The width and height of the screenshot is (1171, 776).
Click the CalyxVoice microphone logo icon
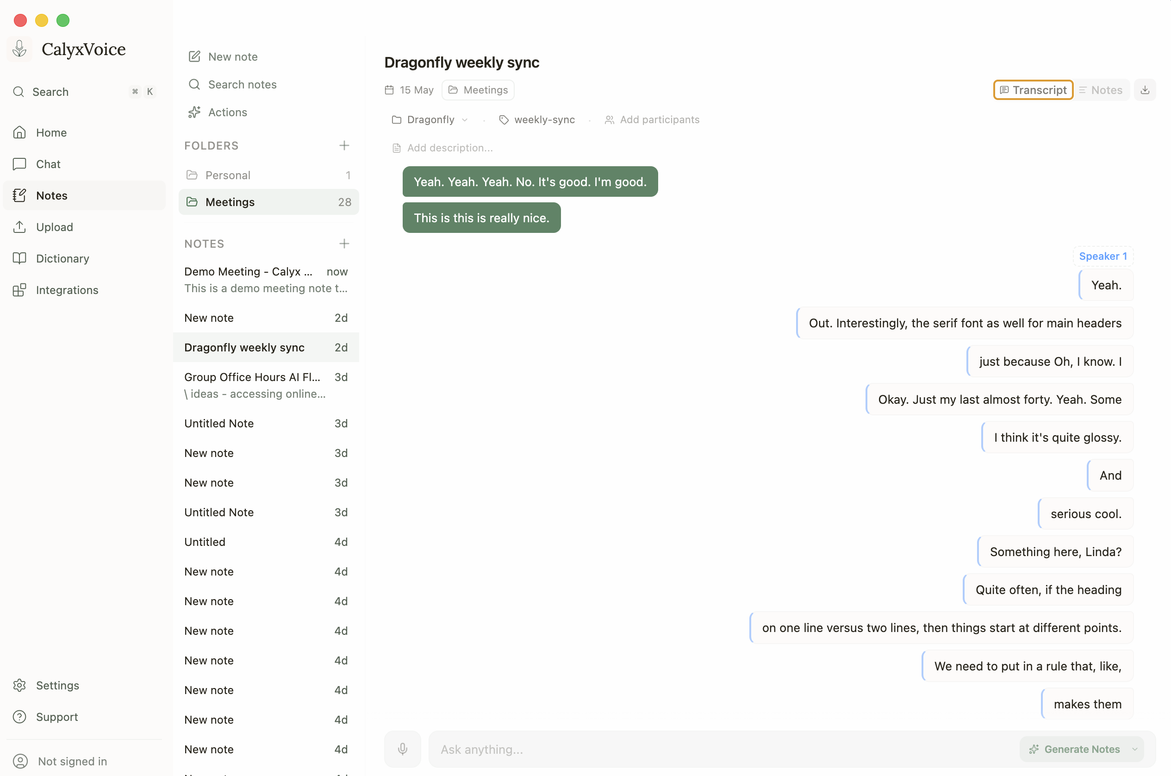coord(19,49)
